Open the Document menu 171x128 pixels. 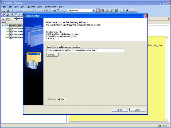31,7
